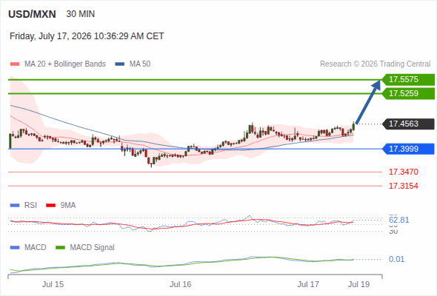Select the 17.5575 green resistance price tag
The width and height of the screenshot is (437, 296).
408,80
